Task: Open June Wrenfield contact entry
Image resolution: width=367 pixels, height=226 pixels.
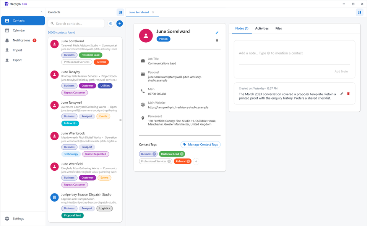Action: click(x=85, y=175)
